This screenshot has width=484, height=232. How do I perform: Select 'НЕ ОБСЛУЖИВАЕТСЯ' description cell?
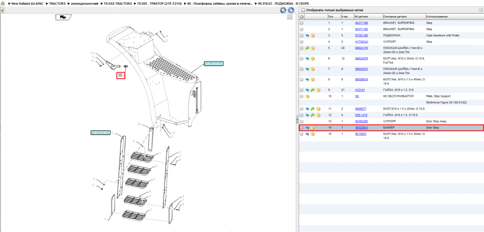(x=398, y=96)
